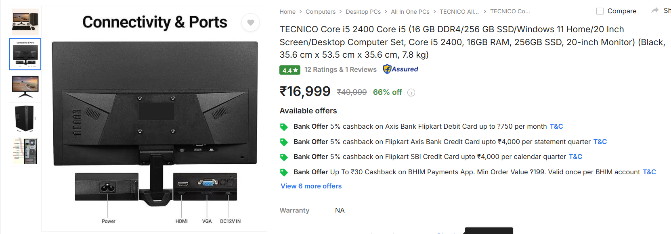Click the wishlist heart icon
The image size is (671, 234).
251,23
